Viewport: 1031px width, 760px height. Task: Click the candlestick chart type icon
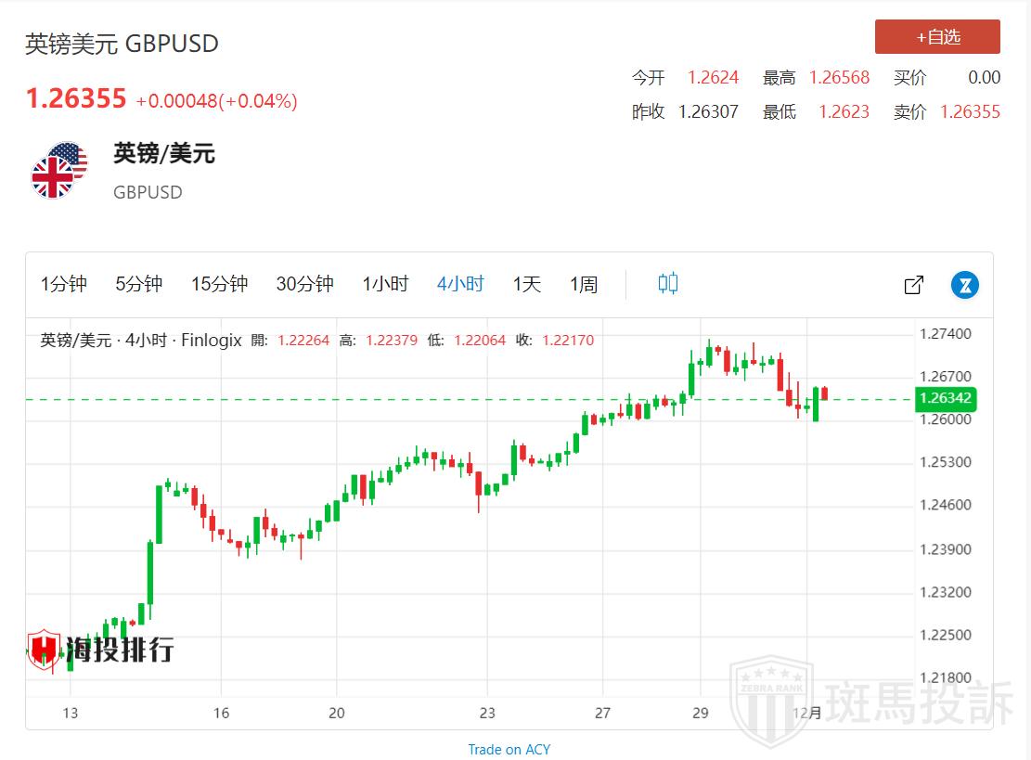pos(667,284)
